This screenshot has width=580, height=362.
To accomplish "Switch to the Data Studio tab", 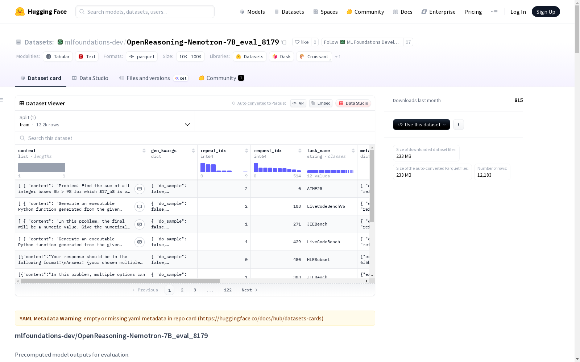I will coord(90,78).
